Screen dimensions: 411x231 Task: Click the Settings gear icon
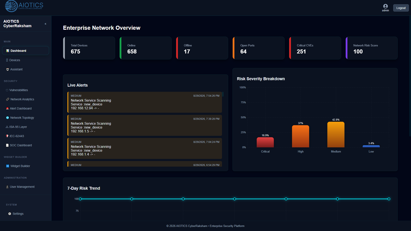point(10,214)
